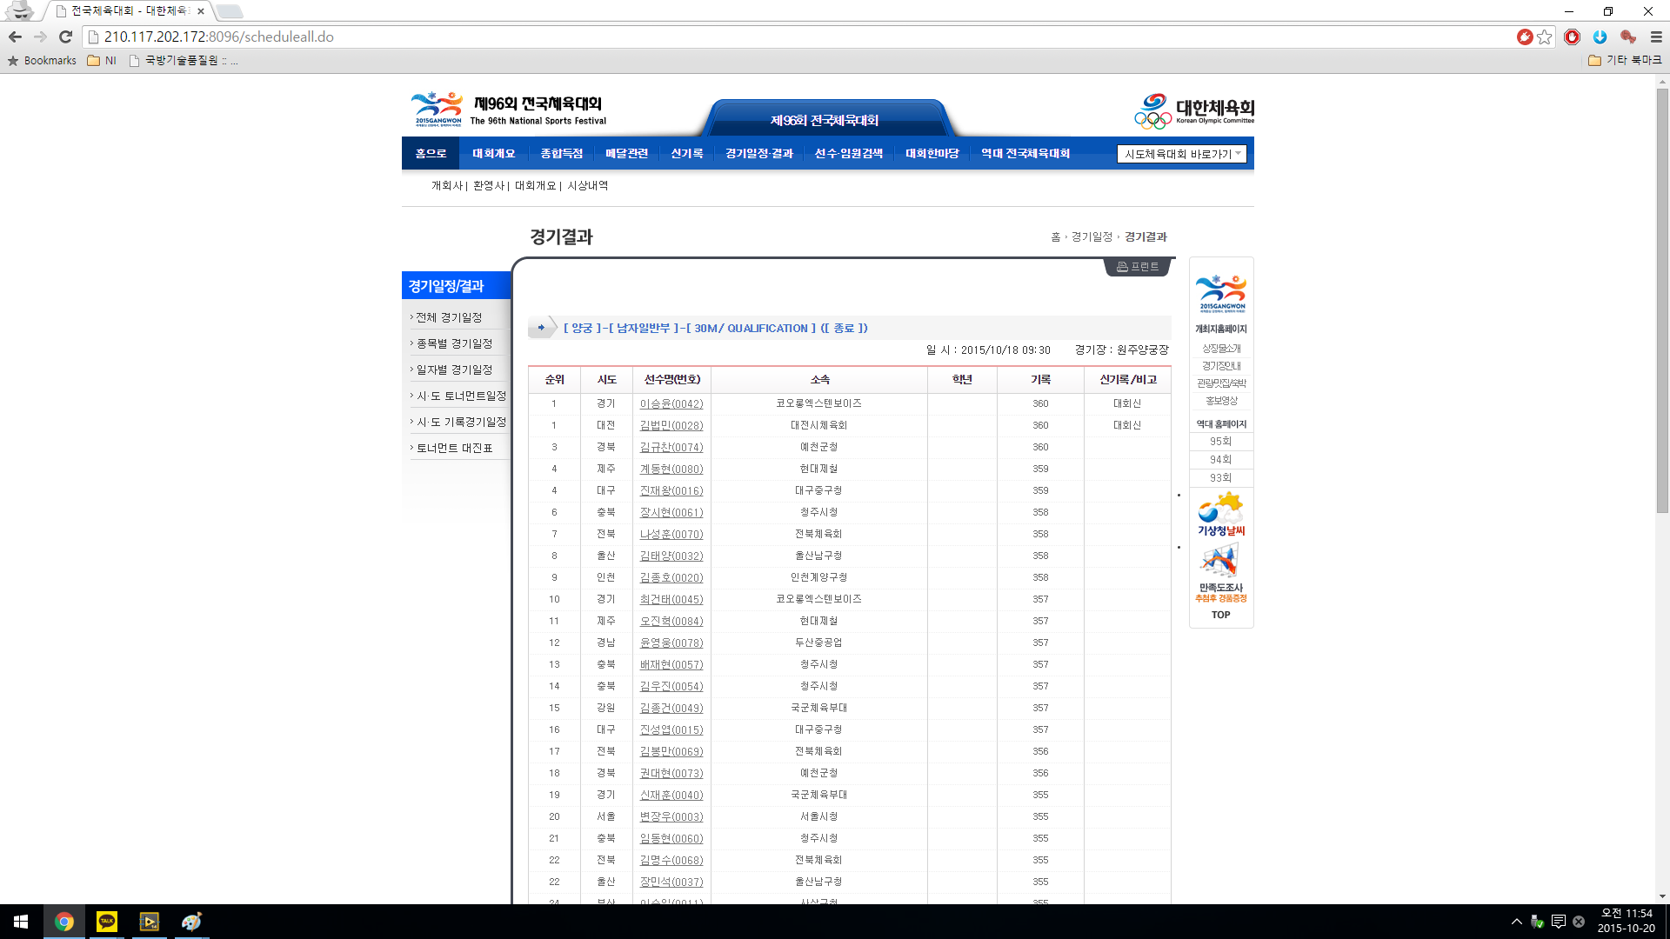Screen dimensions: 1670x939
Task: Open the 메달관련 menu
Action: pyautogui.click(x=626, y=154)
